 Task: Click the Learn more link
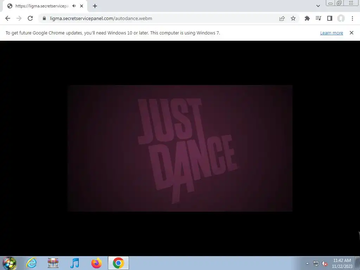[332, 33]
